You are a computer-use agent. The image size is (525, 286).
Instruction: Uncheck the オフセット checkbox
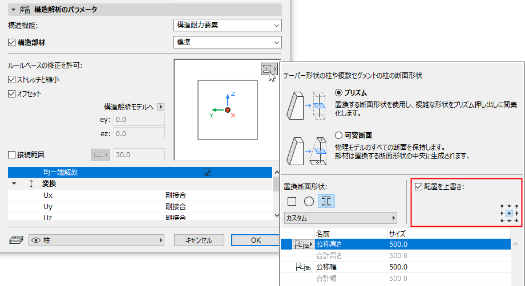pos(12,93)
